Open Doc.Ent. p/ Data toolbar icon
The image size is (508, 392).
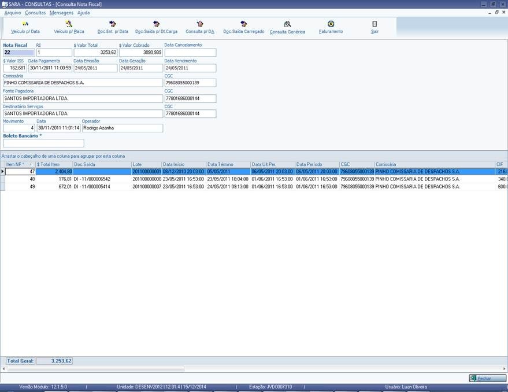113,24
